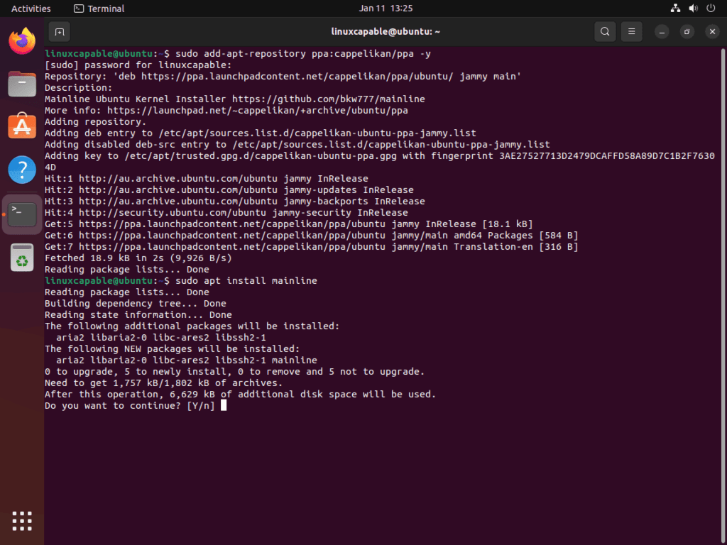This screenshot has height=545, width=727.
Task: Open Firefox from the dock
Action: point(21,41)
